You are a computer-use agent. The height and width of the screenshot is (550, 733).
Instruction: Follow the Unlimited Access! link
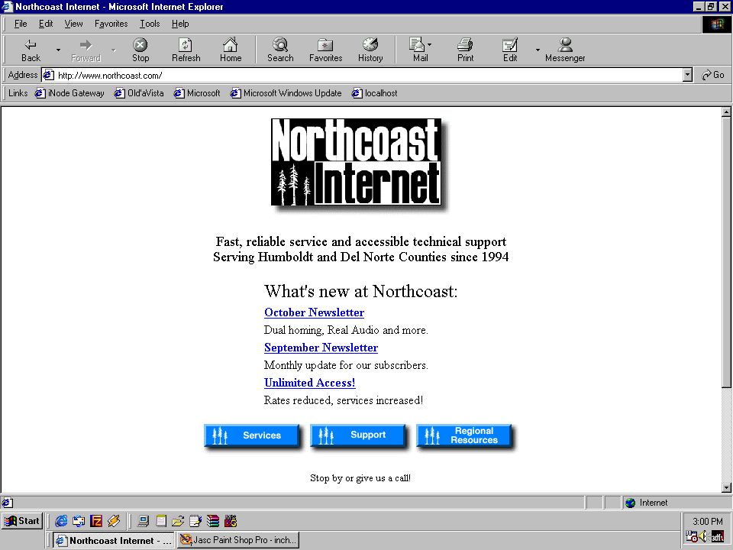(310, 383)
